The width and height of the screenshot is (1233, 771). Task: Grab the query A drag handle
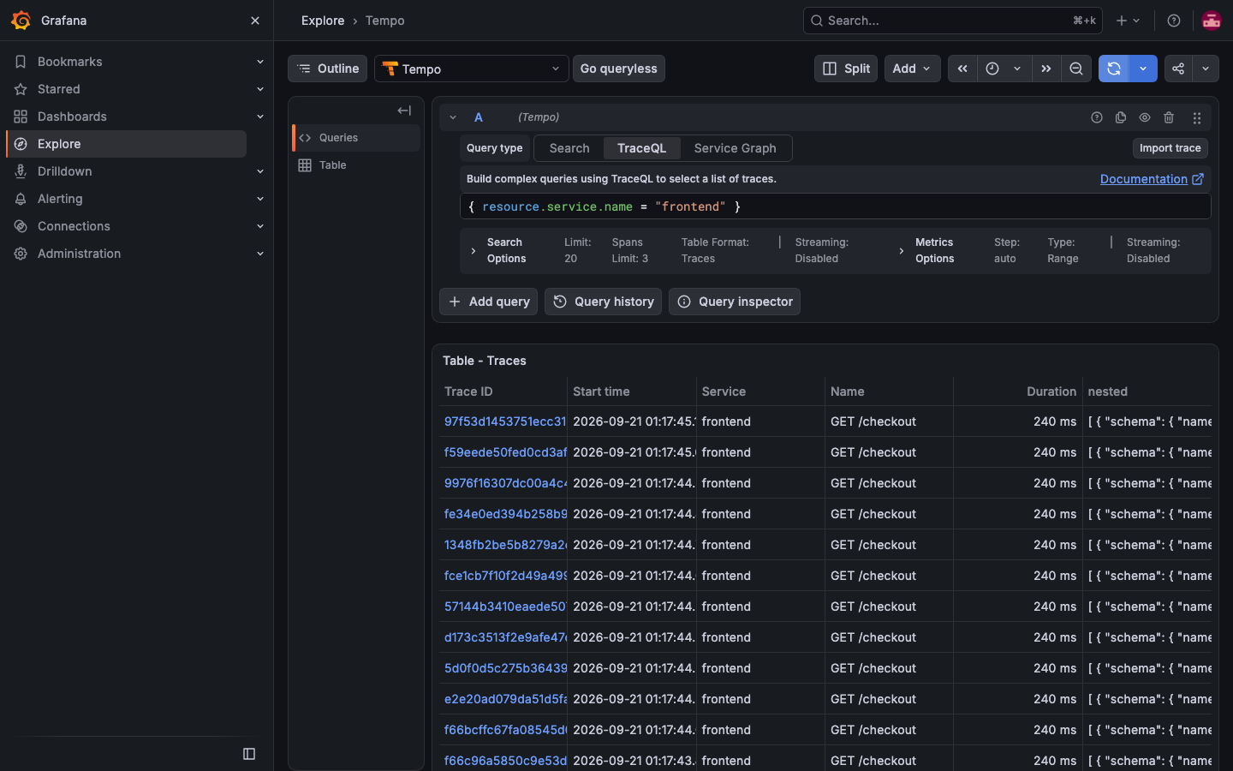click(x=1197, y=117)
